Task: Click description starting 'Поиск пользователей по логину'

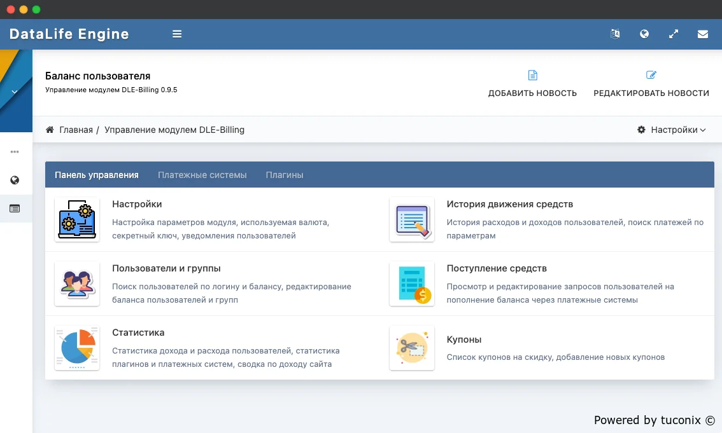Action: tap(232, 293)
